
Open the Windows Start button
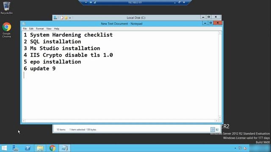tap(4, 148)
